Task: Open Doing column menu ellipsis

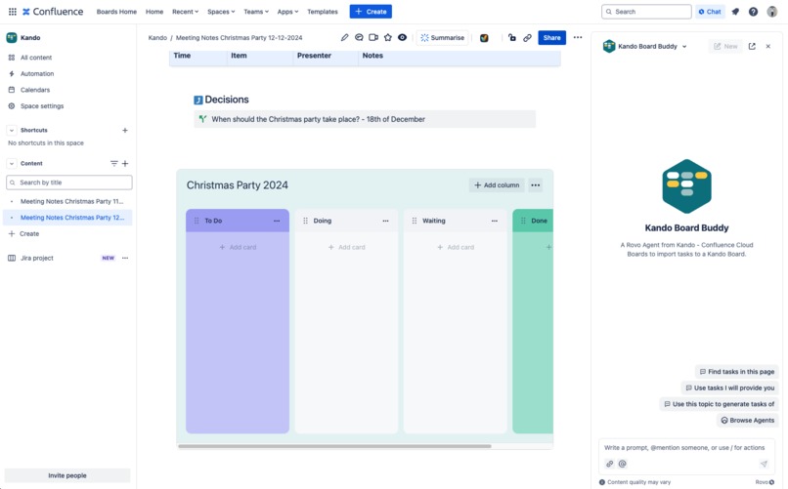Action: click(385, 221)
